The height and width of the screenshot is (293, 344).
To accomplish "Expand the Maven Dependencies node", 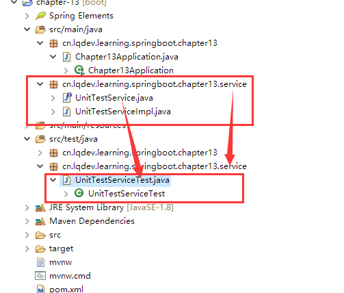I will tap(27, 221).
